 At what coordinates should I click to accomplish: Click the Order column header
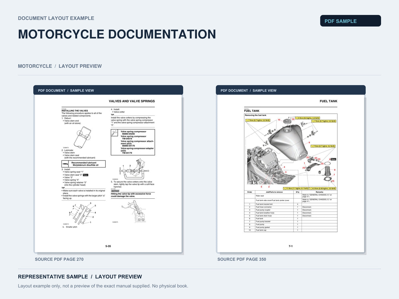pos(250,192)
